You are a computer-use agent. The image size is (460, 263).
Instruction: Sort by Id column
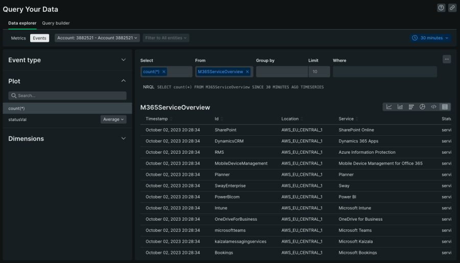point(219,119)
